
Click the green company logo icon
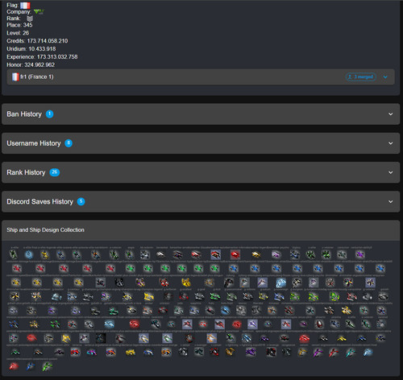click(x=39, y=11)
